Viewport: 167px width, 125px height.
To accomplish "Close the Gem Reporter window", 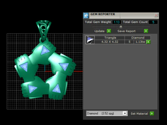I will [x=156, y=15].
